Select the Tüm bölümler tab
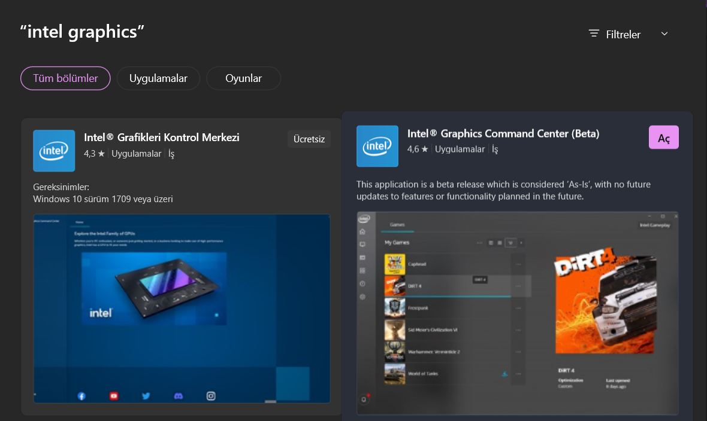The height and width of the screenshot is (421, 707). tap(65, 78)
